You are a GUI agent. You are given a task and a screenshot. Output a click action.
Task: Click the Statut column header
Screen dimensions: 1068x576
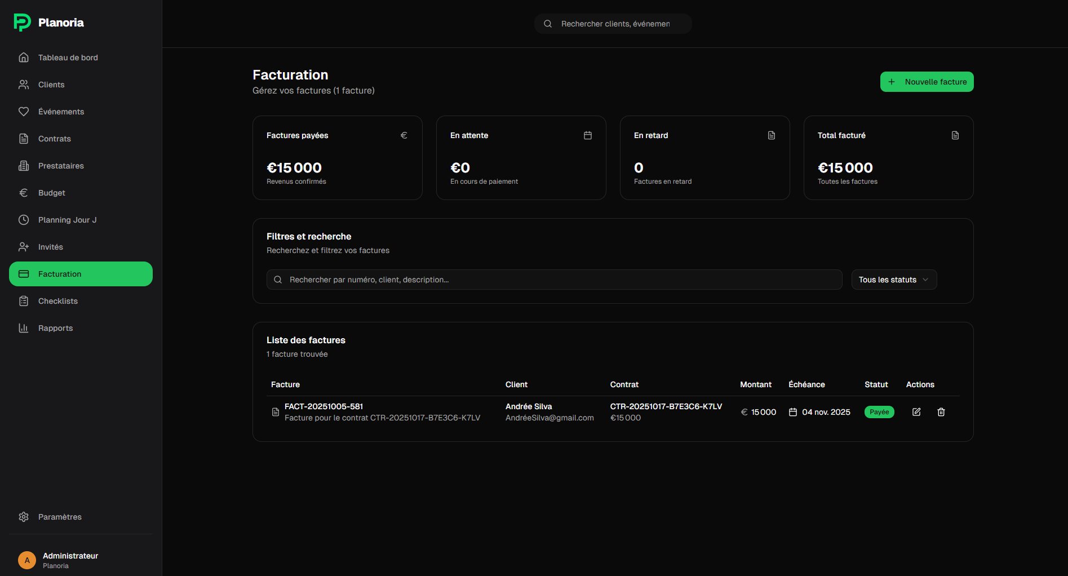point(876,384)
